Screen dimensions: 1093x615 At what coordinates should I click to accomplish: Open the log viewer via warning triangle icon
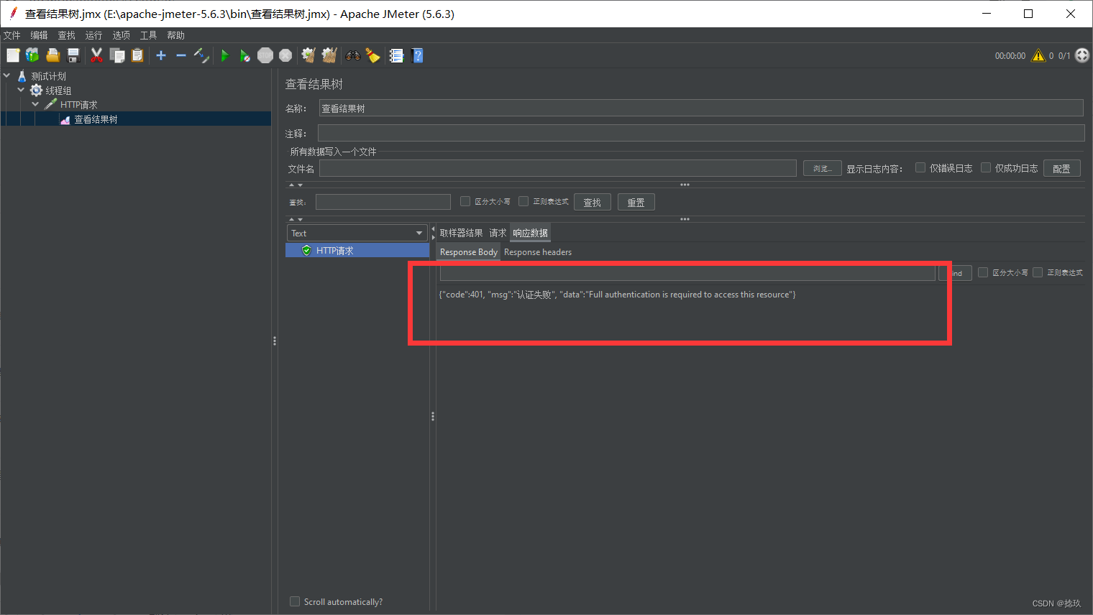(x=1038, y=55)
